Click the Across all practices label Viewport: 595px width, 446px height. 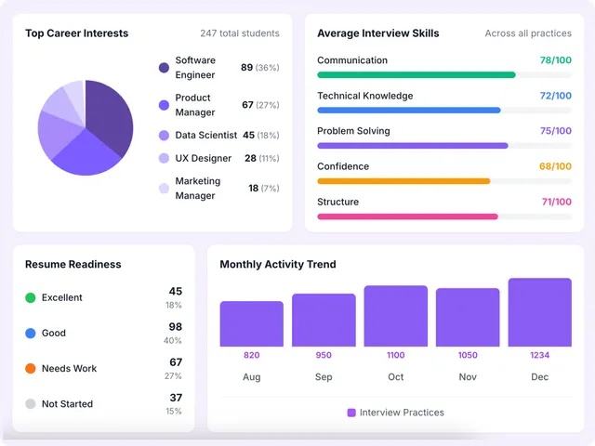click(528, 33)
